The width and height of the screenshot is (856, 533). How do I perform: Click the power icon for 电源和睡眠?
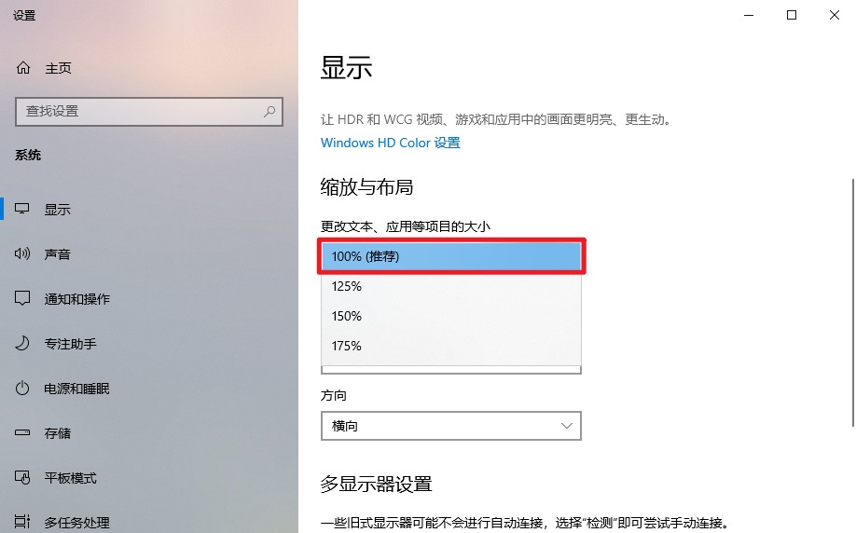(21, 388)
